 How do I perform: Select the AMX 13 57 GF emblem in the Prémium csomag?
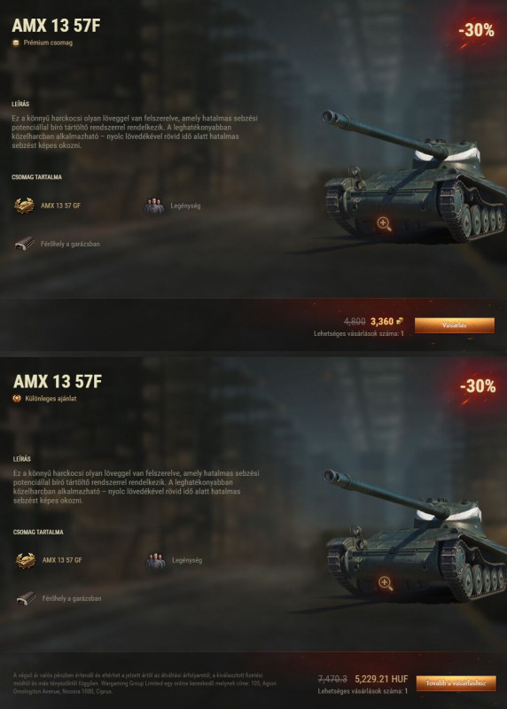pyautogui.click(x=24, y=206)
